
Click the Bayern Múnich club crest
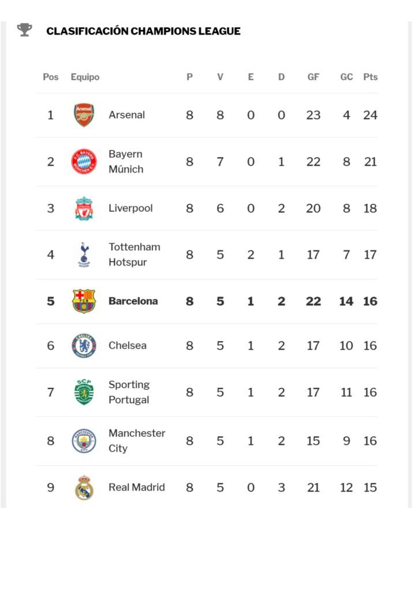point(84,162)
